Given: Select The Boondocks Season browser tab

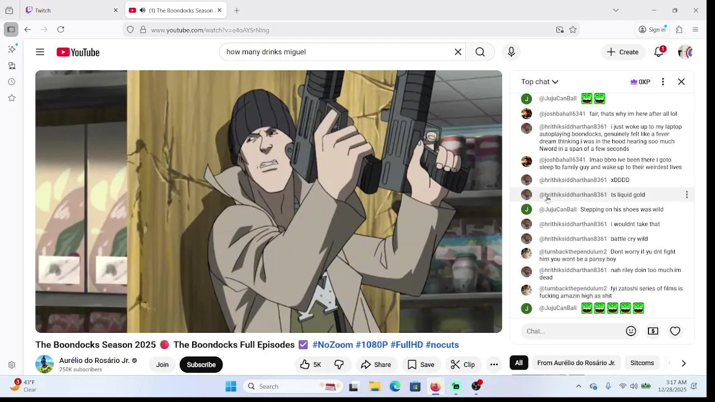Looking at the screenshot, I should [x=175, y=10].
